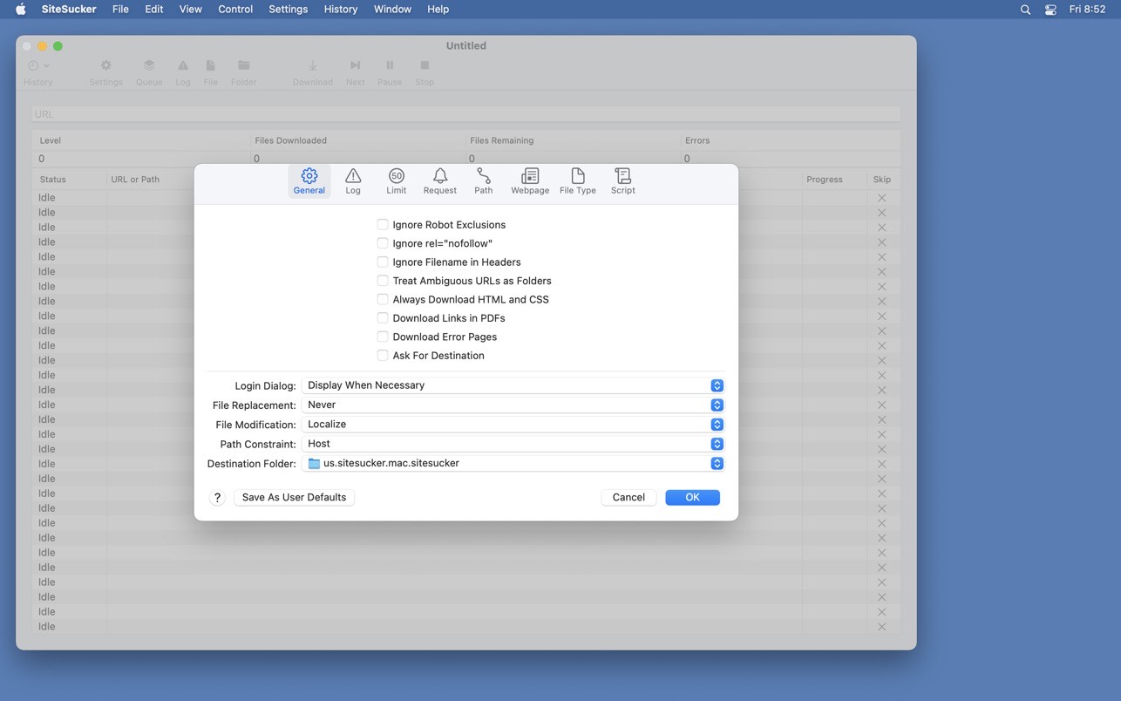Toggle Ask For Destination checkbox
Screen dimensions: 1121x701
(383, 356)
